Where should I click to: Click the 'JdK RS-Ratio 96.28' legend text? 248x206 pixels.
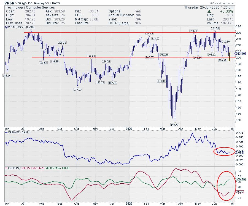(33, 168)
